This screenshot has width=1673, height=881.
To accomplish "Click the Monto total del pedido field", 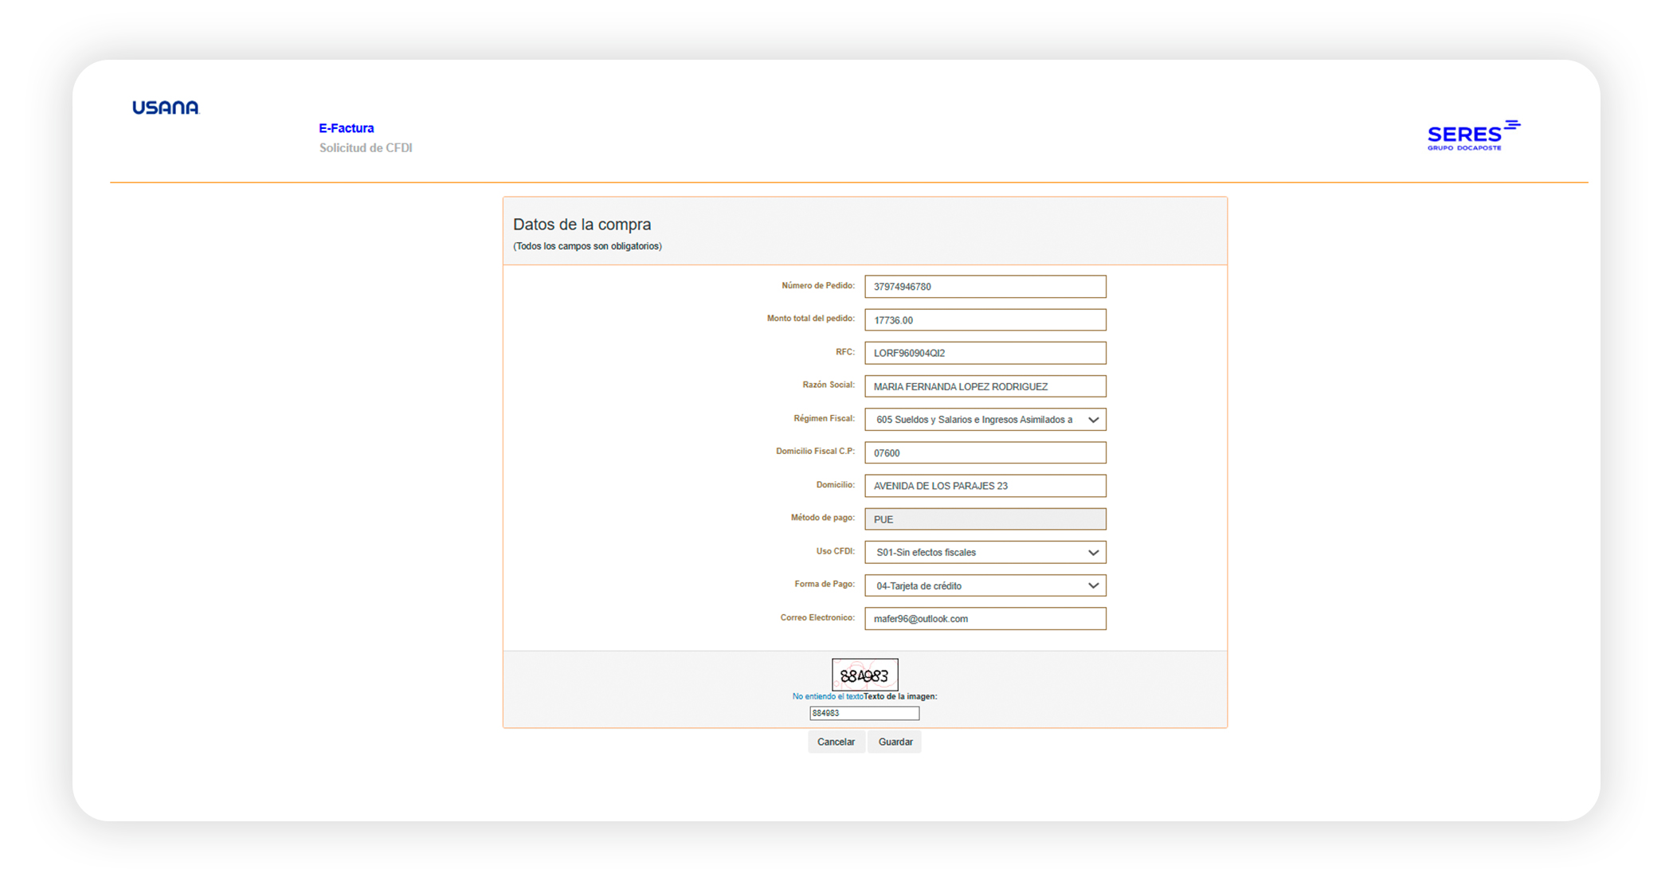I will (985, 320).
